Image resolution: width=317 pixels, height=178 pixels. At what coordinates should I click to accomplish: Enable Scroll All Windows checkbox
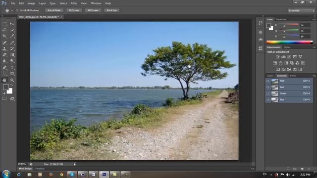point(17,10)
